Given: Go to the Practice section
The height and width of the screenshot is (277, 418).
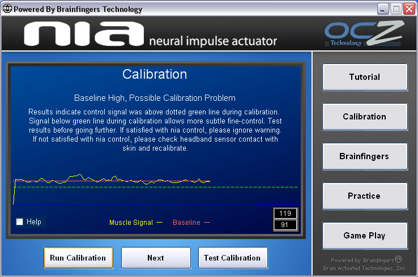Looking at the screenshot, I should tap(365, 196).
